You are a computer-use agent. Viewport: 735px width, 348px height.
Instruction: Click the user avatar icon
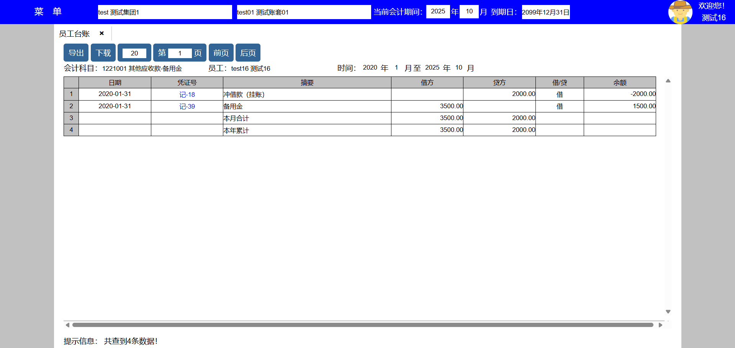(x=680, y=12)
